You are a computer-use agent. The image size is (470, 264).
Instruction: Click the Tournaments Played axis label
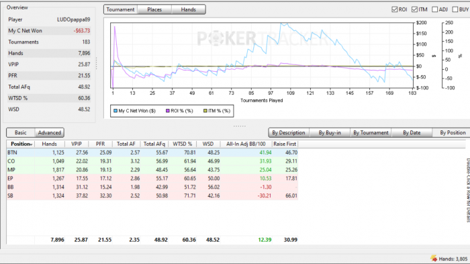click(261, 101)
